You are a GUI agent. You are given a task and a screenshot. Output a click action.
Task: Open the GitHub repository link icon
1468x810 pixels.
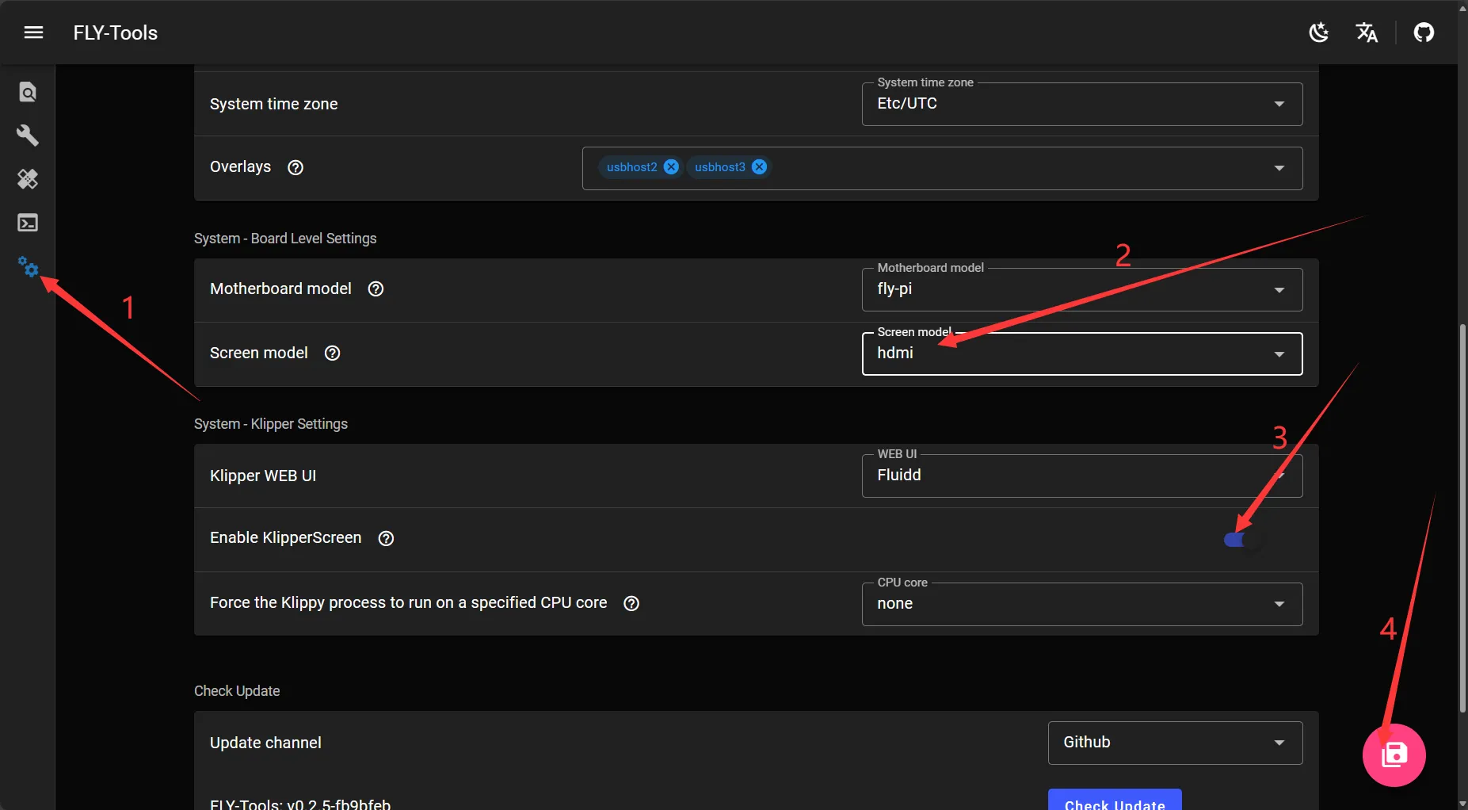point(1424,32)
